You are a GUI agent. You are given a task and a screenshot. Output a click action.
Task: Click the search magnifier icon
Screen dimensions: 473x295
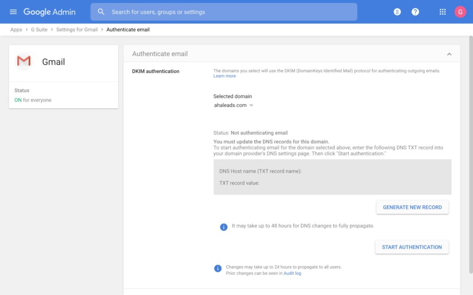pos(101,12)
